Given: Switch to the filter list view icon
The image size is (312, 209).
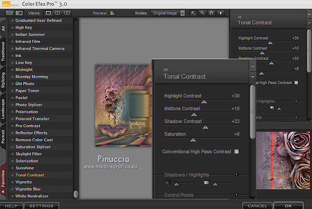Looking at the screenshot, I should click(19, 13).
